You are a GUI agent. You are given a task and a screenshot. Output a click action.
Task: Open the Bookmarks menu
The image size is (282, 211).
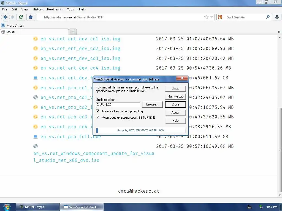coord(55,9)
